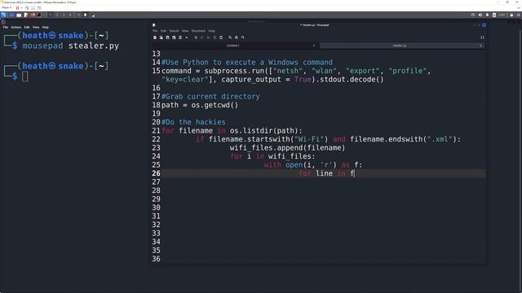This screenshot has width=522, height=293.
Task: Click Go to line icon in toolbar
Action: coord(243,37)
